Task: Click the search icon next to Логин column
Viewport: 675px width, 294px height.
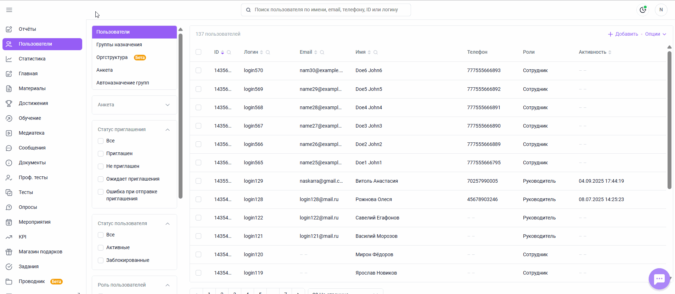Action: coord(268,52)
